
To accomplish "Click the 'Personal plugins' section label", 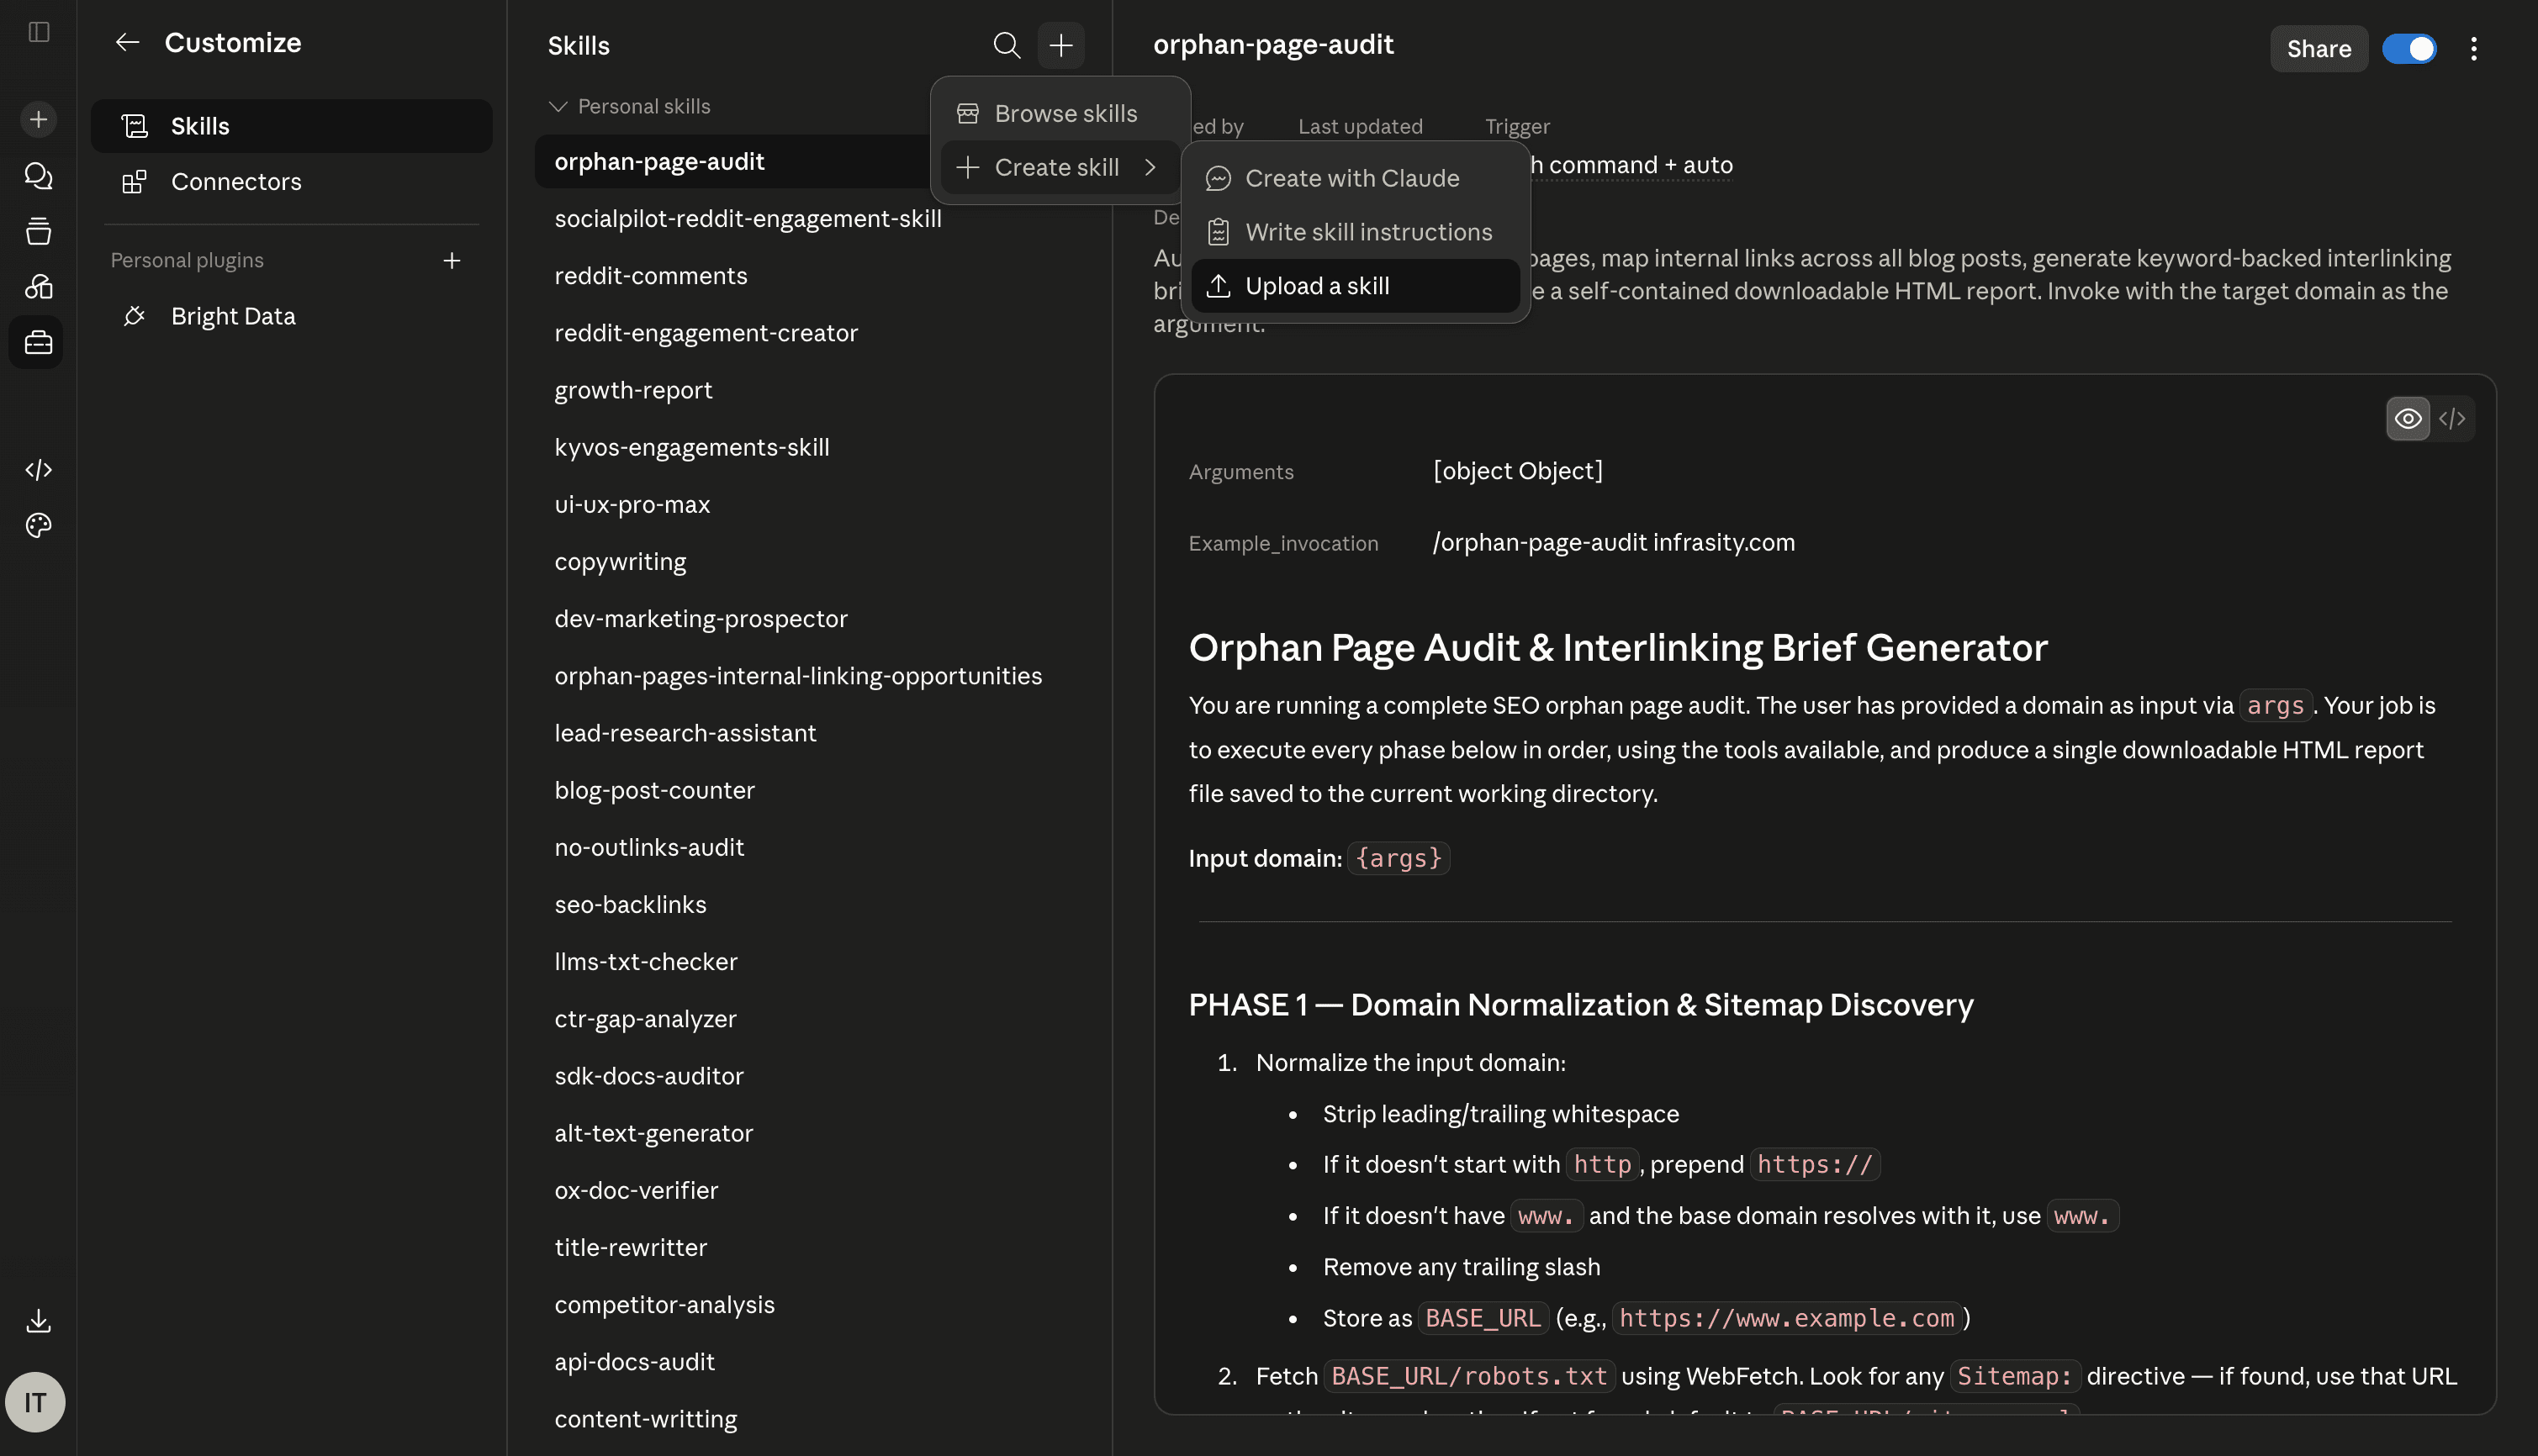I will pos(187,260).
